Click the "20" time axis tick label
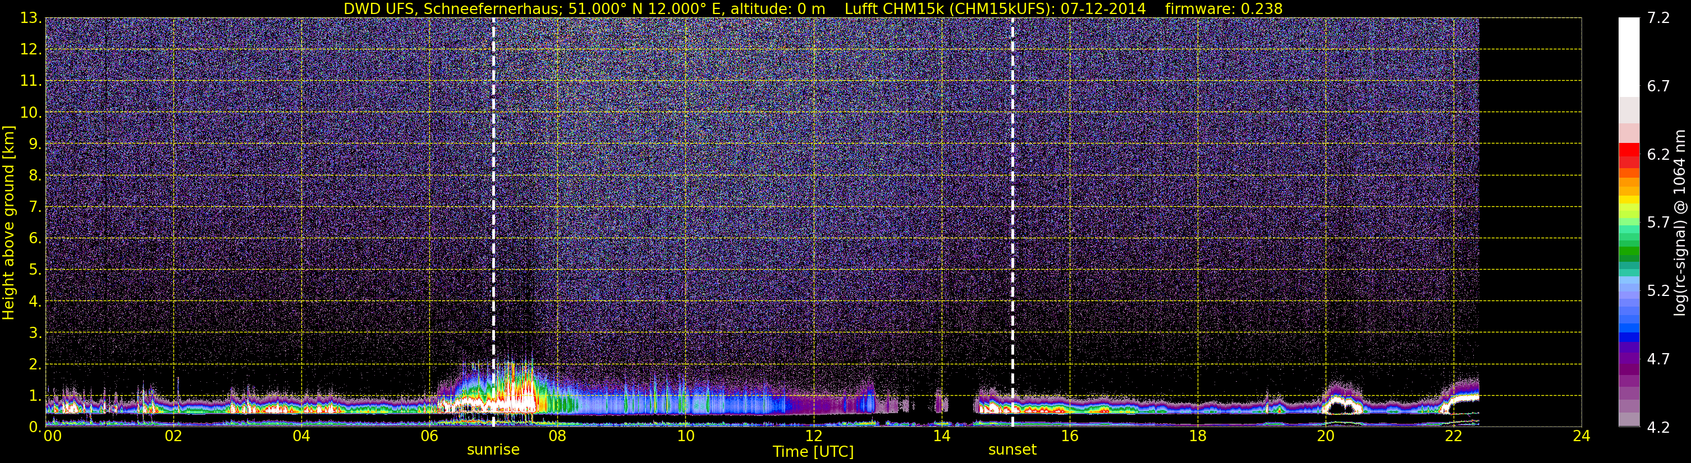 tap(1326, 436)
